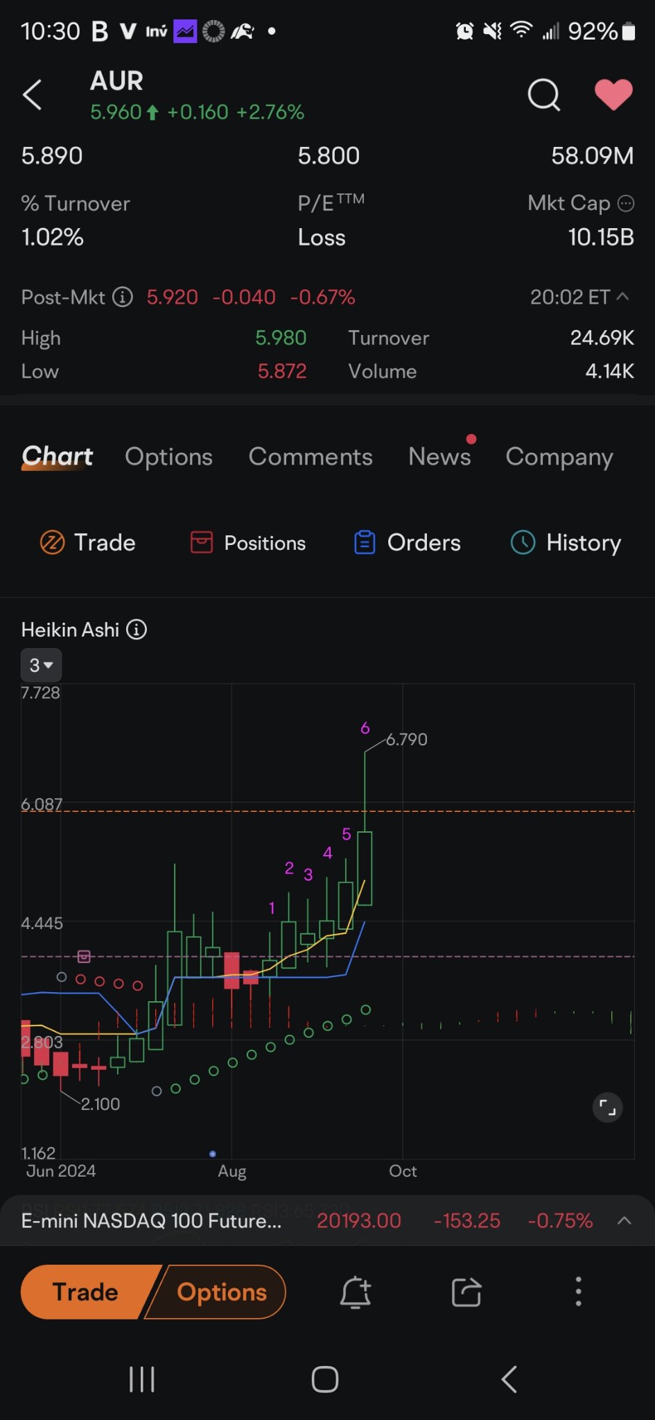This screenshot has height=1420, width=655.
Task: Expand the chart to fullscreen
Action: tap(607, 1107)
